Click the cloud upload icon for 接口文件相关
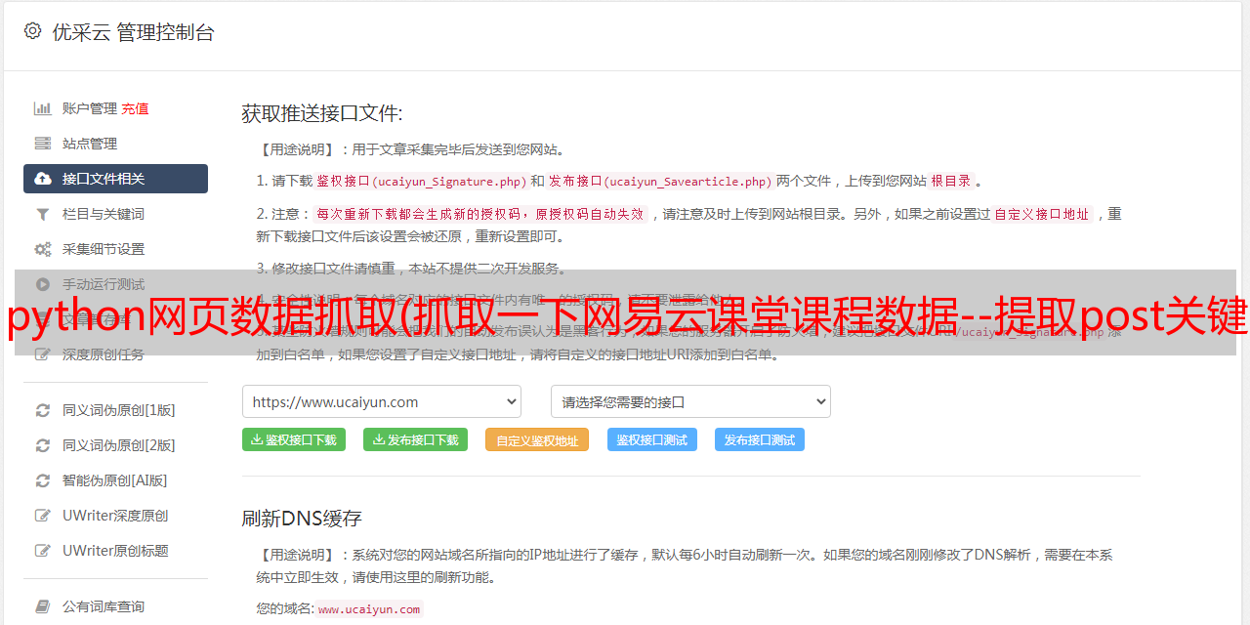1250x625 pixels. (x=43, y=179)
